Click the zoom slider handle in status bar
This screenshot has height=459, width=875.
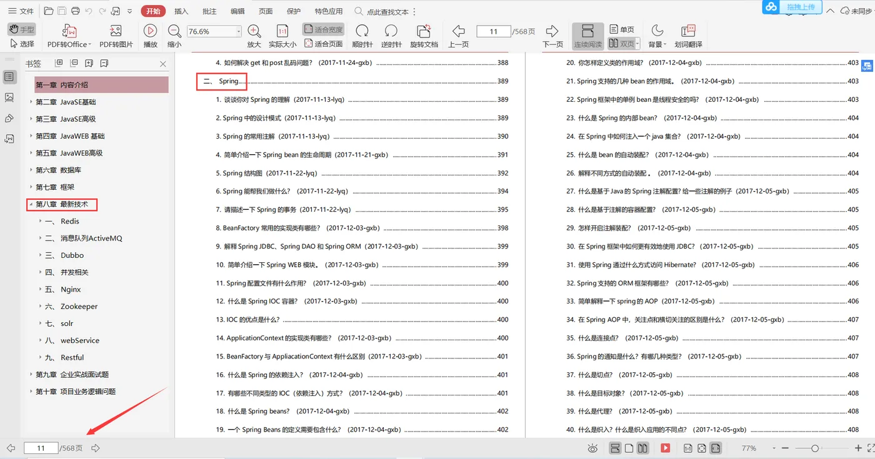pos(815,448)
